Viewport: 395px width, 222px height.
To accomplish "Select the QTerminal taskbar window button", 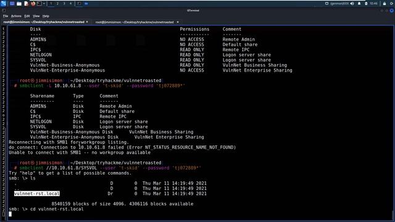I will point(79,4).
